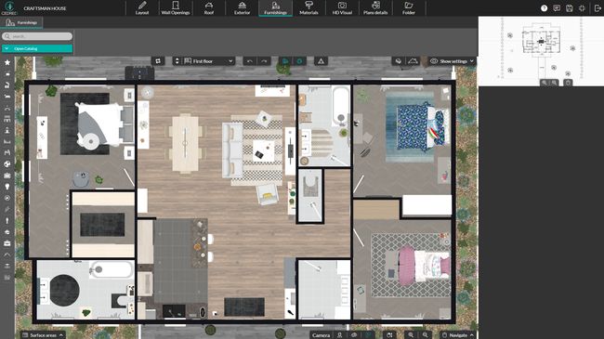Click the redo arrow icon

[x=264, y=61]
